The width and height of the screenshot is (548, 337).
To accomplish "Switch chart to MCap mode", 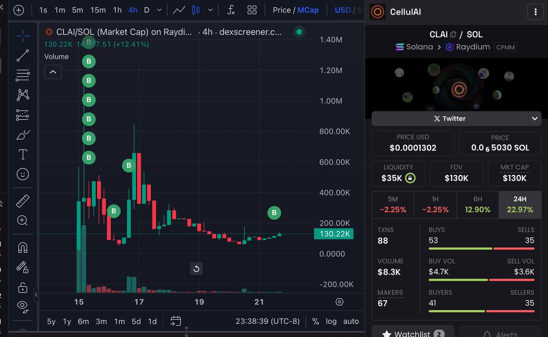I will pos(308,10).
